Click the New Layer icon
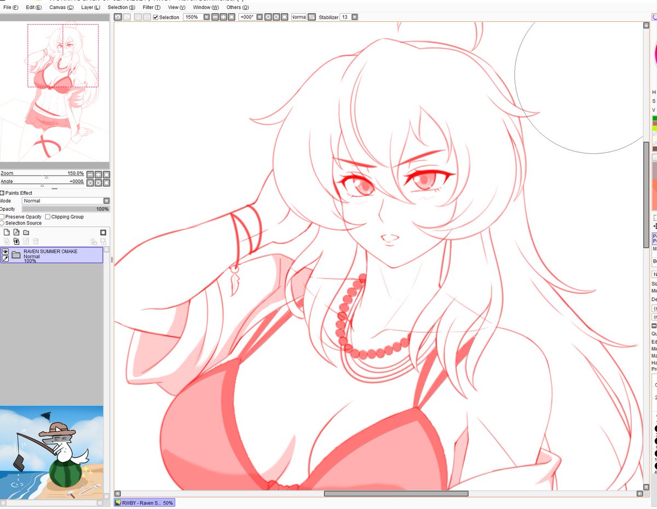Viewport: 657px width, 509px height. click(x=7, y=232)
